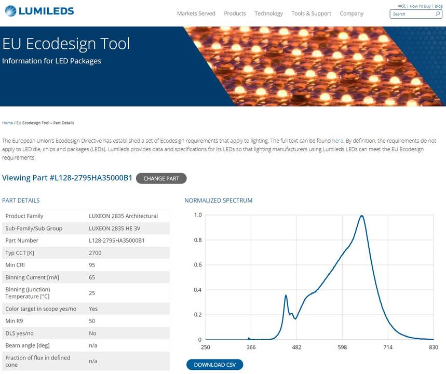Click the Color target value Yes
446x374 pixels.
point(93,309)
